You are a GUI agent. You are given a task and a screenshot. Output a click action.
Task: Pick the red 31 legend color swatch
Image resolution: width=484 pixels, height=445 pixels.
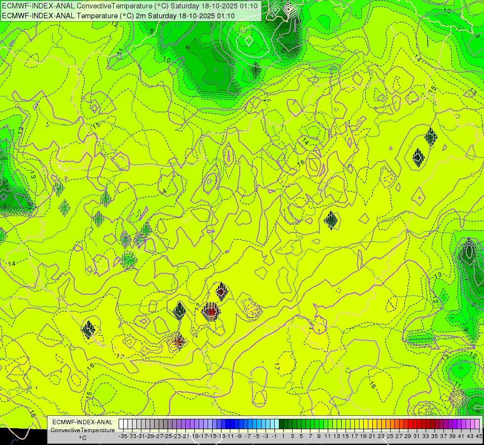(x=415, y=424)
